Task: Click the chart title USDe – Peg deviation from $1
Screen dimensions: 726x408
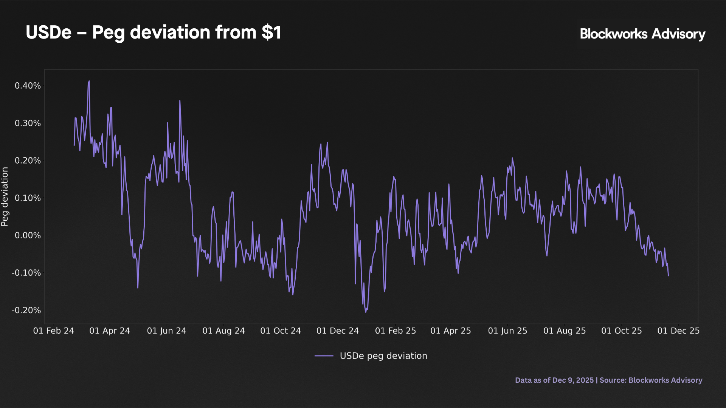Action: click(x=153, y=32)
